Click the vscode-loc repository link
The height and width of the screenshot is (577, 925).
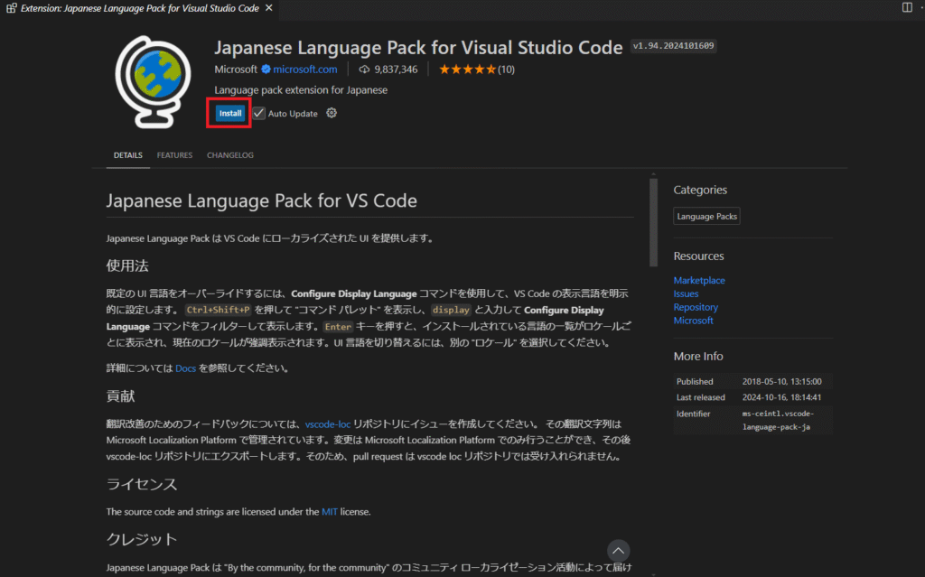tap(328, 423)
